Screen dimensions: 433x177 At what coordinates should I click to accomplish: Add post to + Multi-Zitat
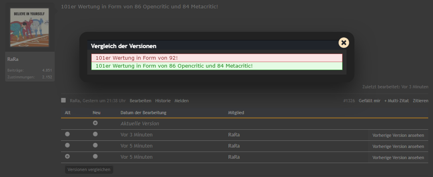pyautogui.click(x=397, y=101)
